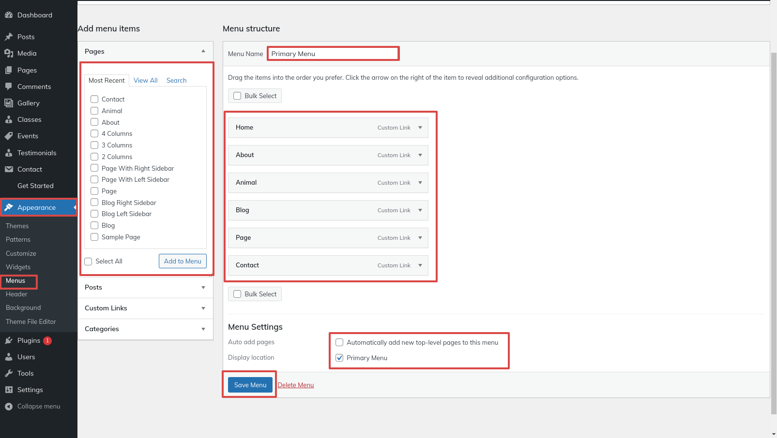Click the Dashboard gauge icon

[9, 15]
